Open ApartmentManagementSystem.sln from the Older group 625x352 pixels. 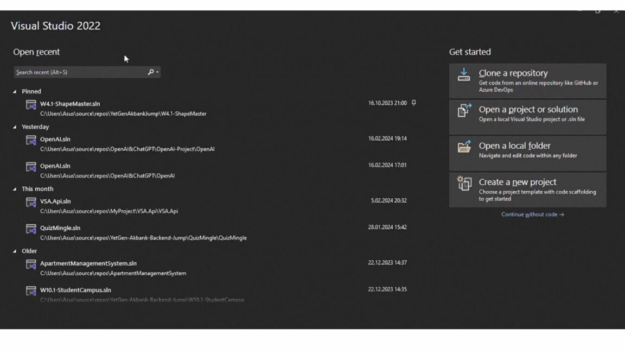88,263
